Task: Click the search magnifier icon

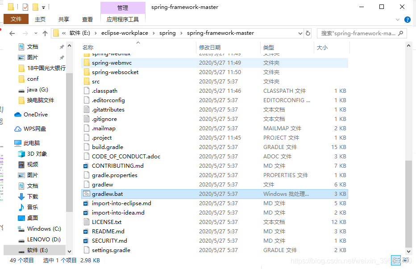Action: coord(401,33)
